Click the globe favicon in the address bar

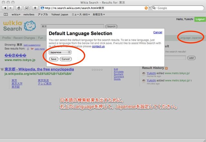42,8
